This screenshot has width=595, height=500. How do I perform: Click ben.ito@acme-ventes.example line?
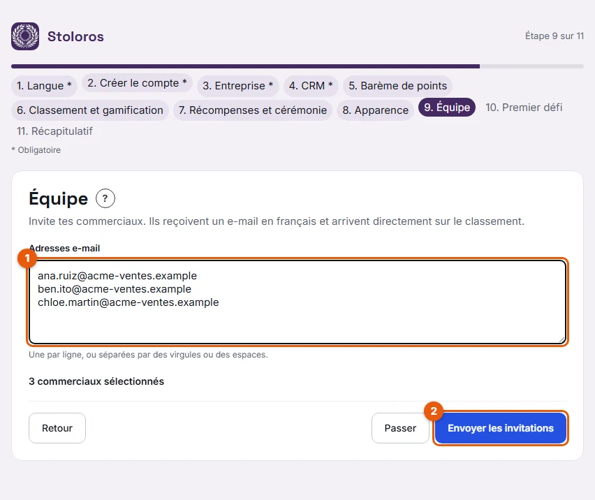(115, 289)
